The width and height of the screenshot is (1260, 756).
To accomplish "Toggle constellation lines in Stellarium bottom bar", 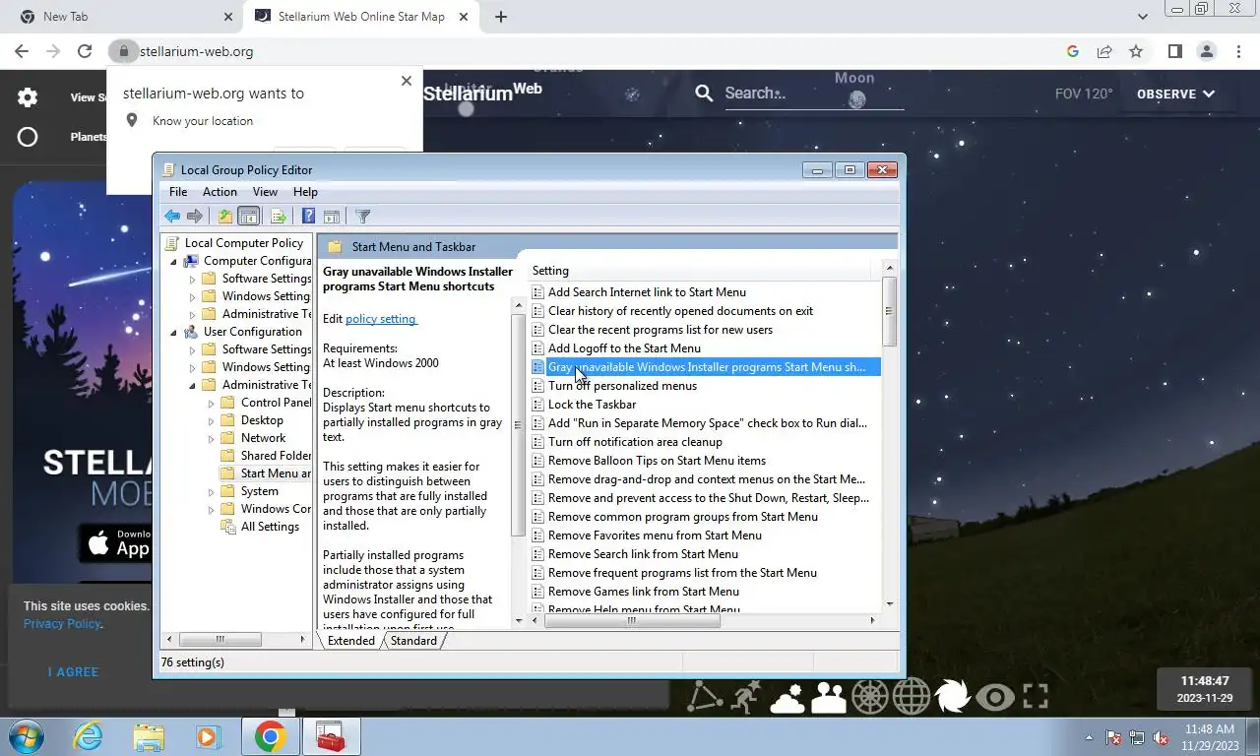I will point(705,697).
